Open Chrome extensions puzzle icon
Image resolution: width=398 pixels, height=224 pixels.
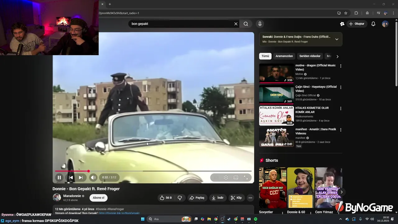coord(356,13)
